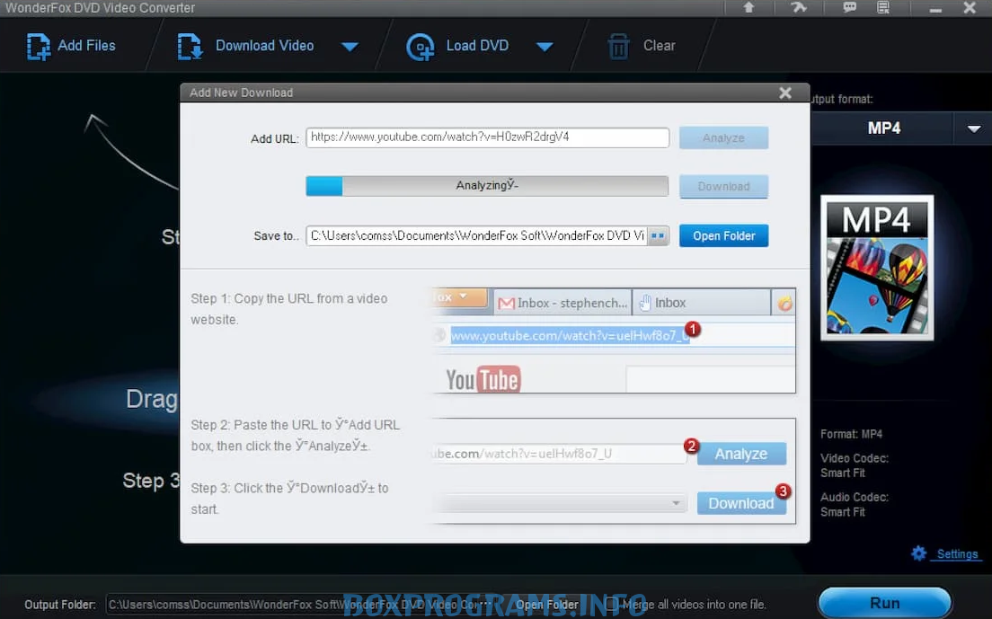
Task: Click the Download button beside the progress bar
Action: tap(723, 187)
